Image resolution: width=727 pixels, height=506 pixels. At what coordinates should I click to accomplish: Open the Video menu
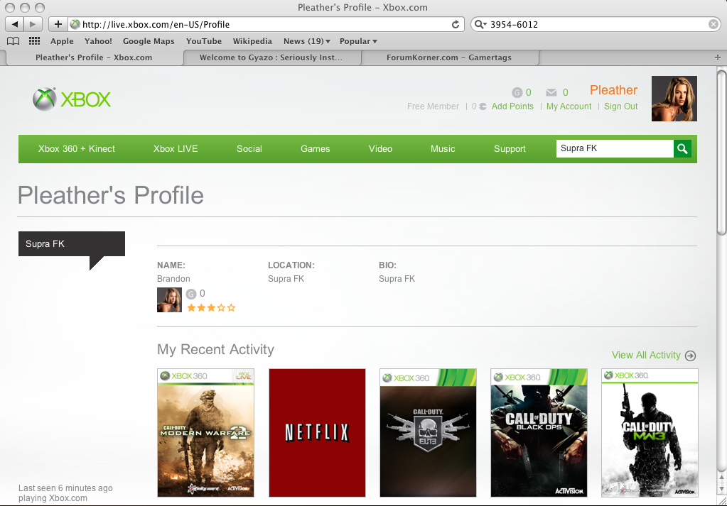click(380, 148)
